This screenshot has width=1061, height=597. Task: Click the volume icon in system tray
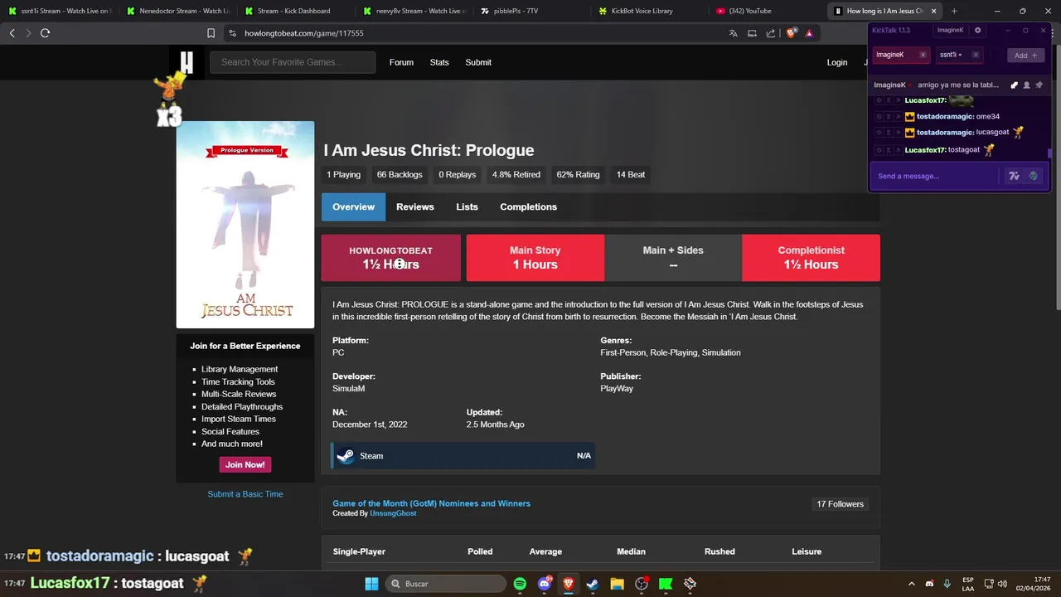[1002, 584]
